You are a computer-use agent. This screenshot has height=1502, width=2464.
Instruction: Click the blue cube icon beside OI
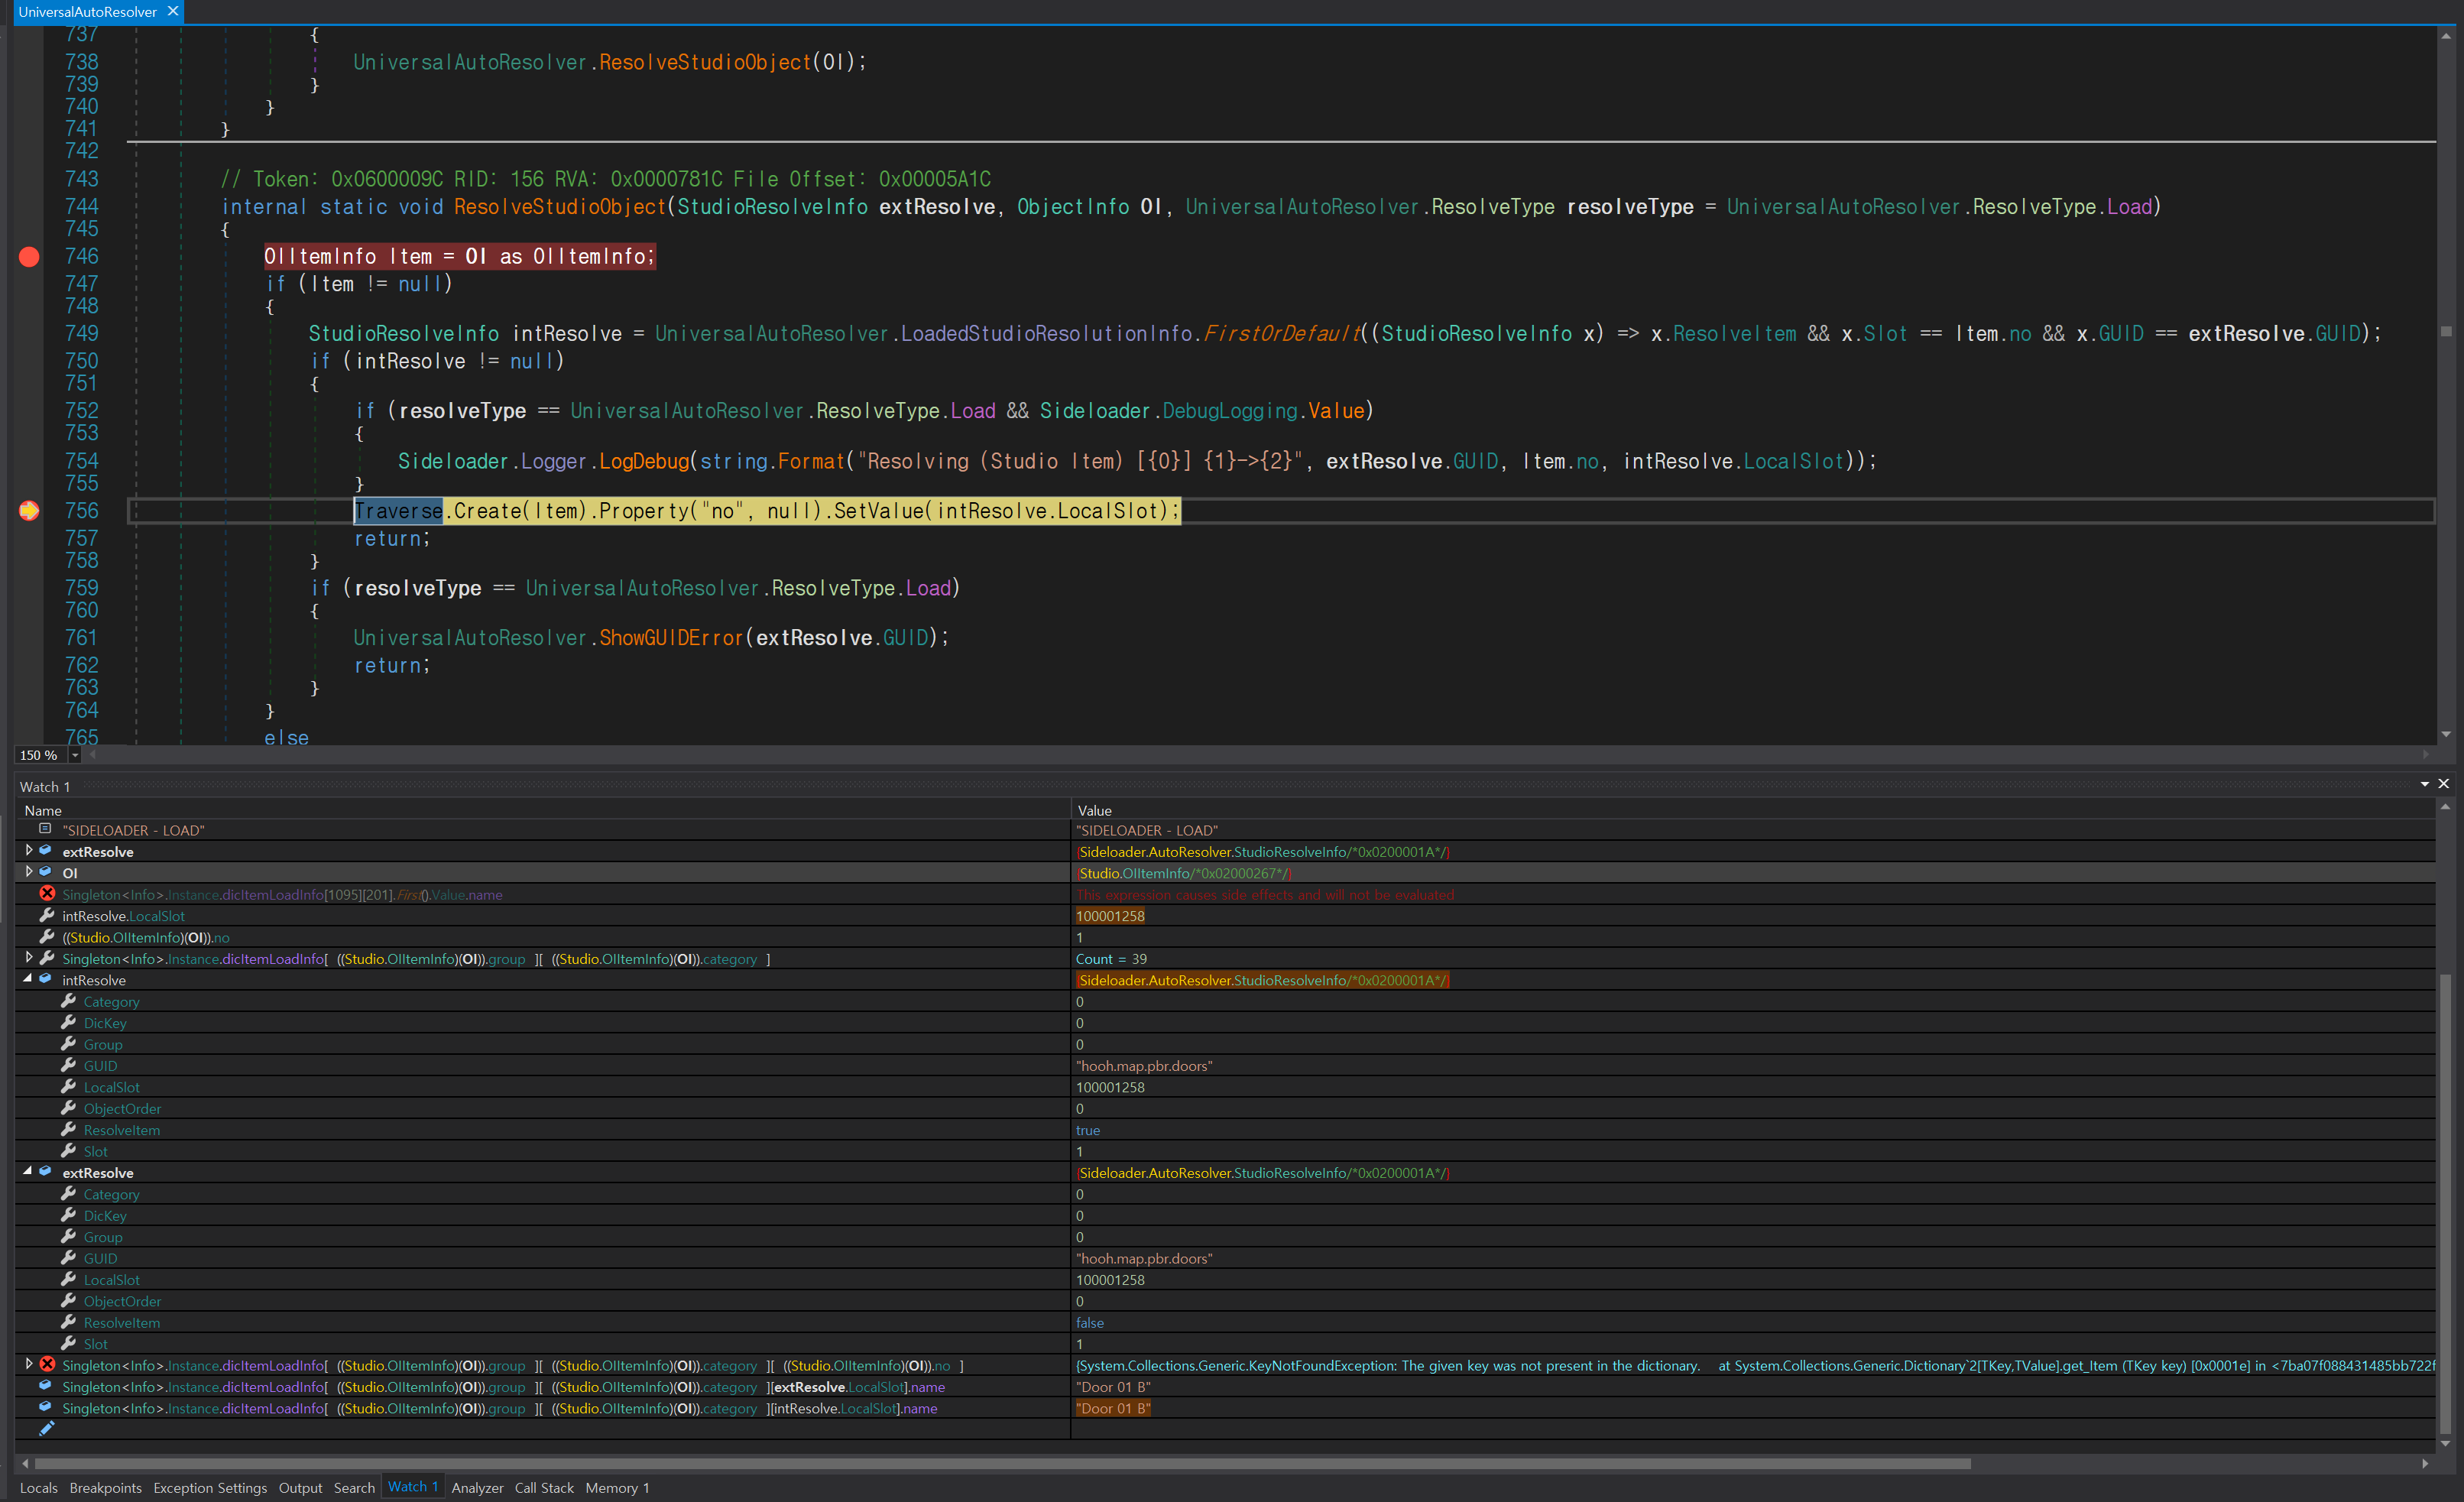46,872
